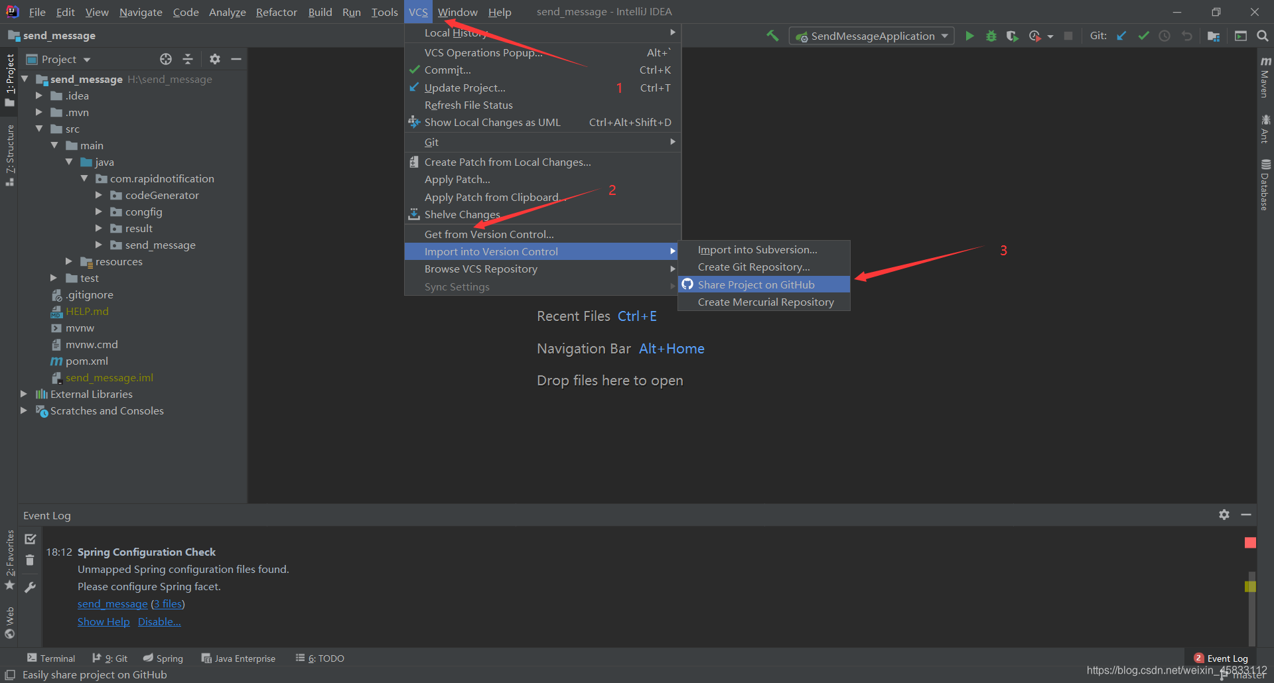Click Get from Version Control... entry
This screenshot has height=683, width=1274.
pyautogui.click(x=543, y=234)
